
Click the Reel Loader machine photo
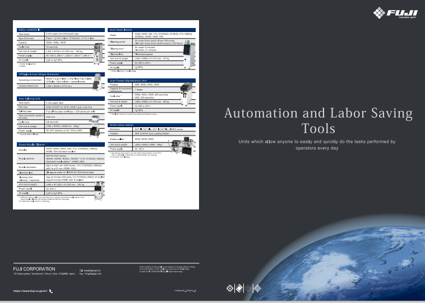98,54
